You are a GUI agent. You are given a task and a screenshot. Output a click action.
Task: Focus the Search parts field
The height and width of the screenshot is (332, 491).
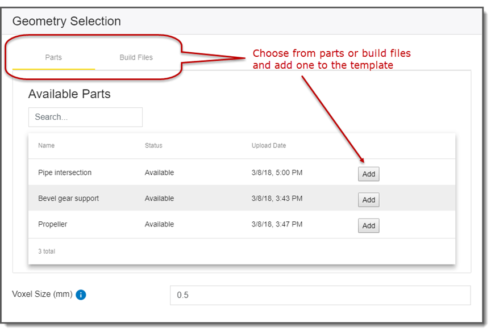coord(85,117)
